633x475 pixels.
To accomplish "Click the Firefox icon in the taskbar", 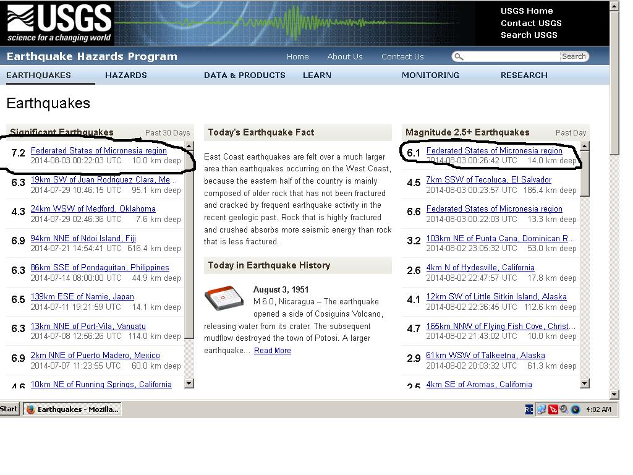I will point(30,409).
